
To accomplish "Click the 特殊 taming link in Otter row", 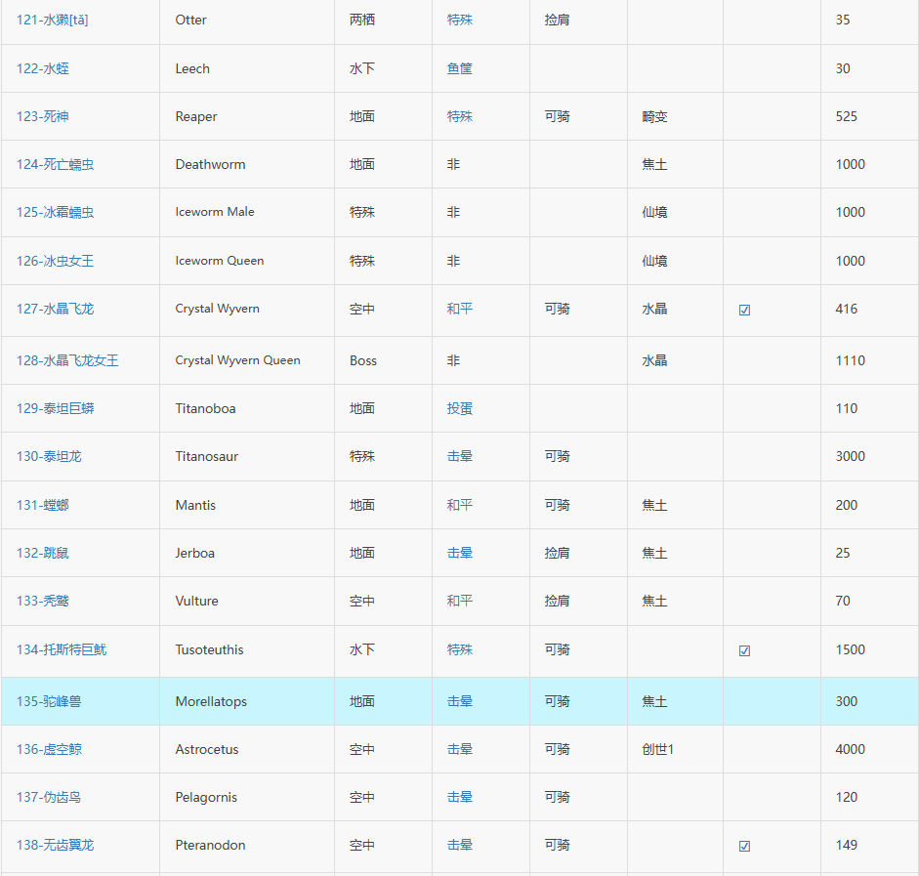I will [459, 20].
